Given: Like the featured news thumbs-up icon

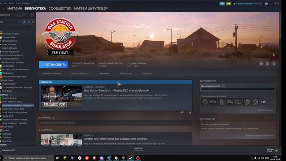Looking at the screenshot, I should (x=190, y=113).
